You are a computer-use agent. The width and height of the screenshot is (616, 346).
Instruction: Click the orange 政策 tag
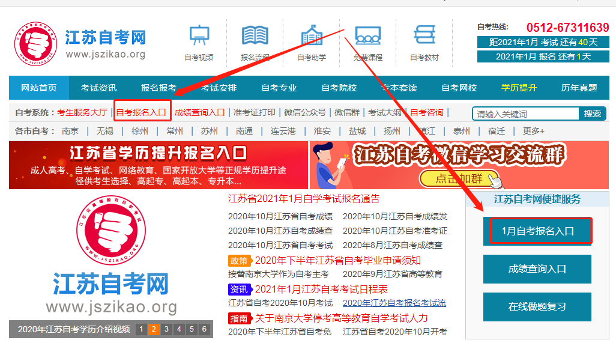pyautogui.click(x=239, y=261)
